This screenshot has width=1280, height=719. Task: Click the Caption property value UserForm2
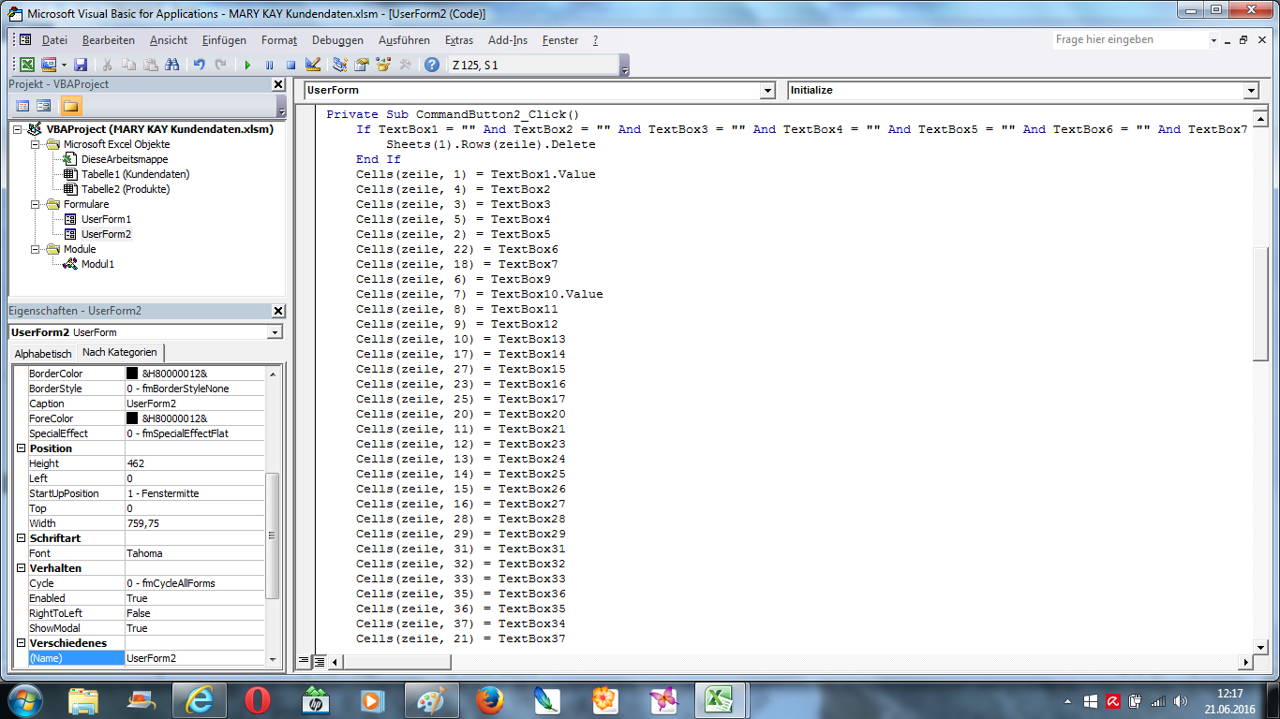pos(195,404)
